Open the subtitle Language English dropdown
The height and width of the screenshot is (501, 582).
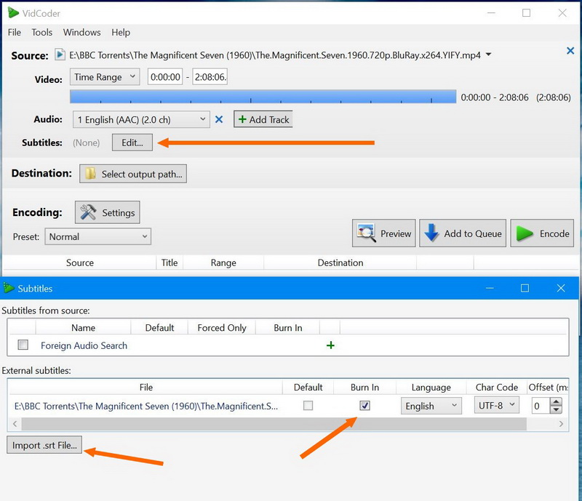431,406
